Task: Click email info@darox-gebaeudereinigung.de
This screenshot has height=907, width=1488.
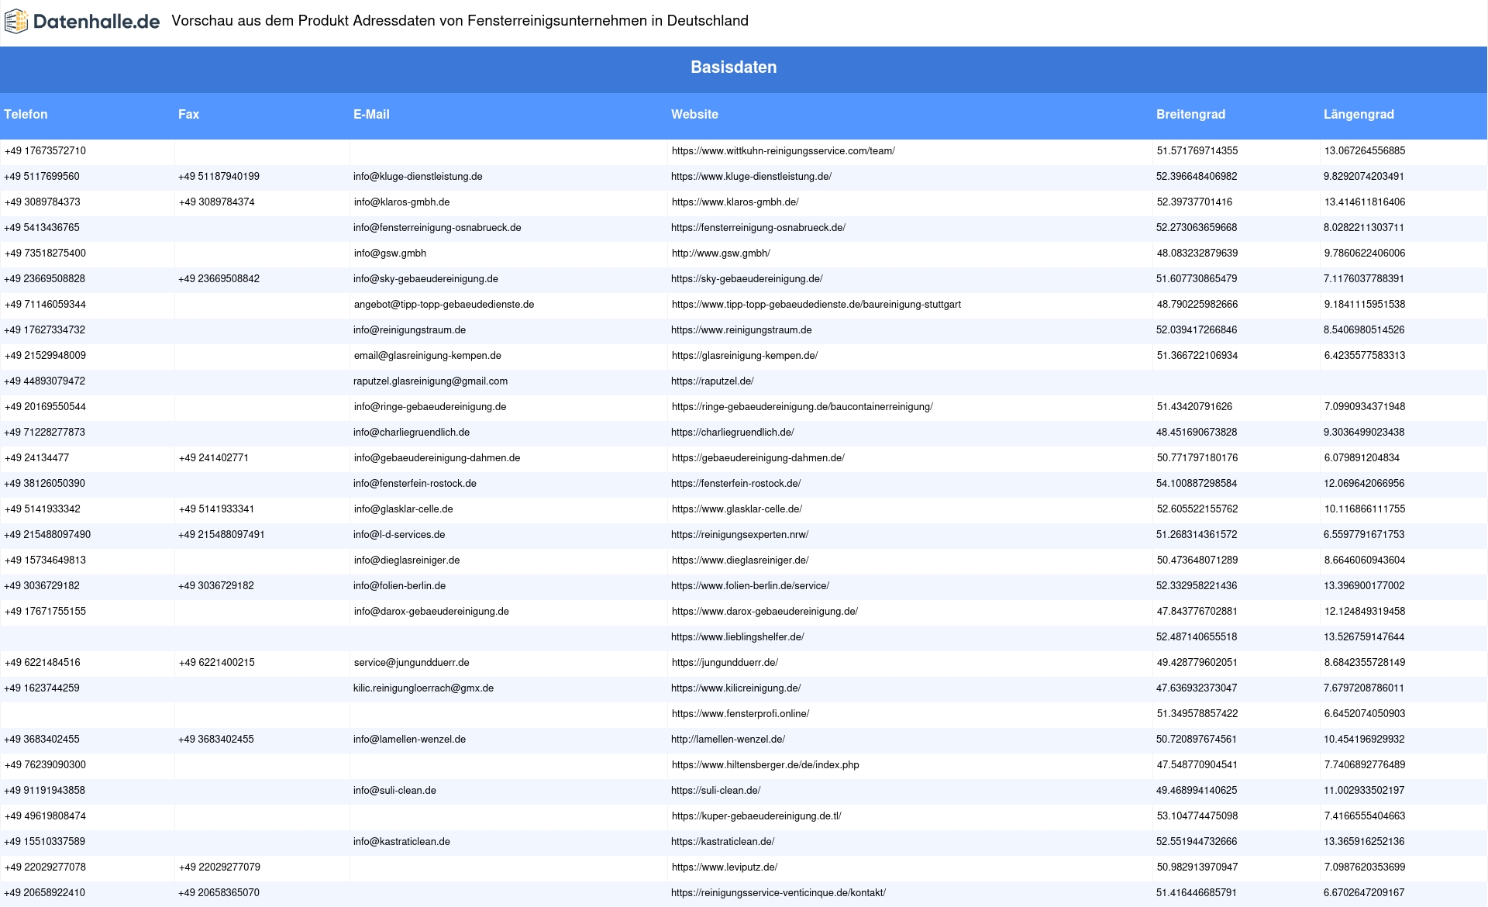Action: [x=431, y=612]
